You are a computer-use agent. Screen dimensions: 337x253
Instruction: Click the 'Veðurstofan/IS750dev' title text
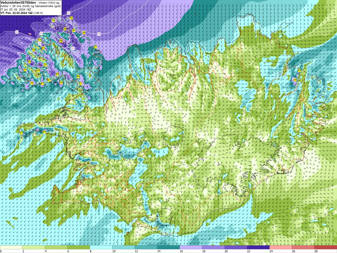click(18, 2)
